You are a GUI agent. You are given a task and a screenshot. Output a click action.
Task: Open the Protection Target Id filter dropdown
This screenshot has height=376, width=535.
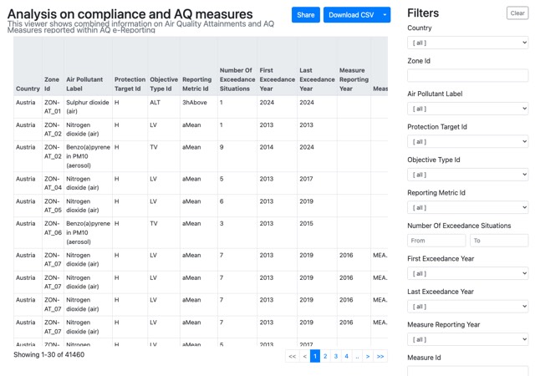(467, 141)
